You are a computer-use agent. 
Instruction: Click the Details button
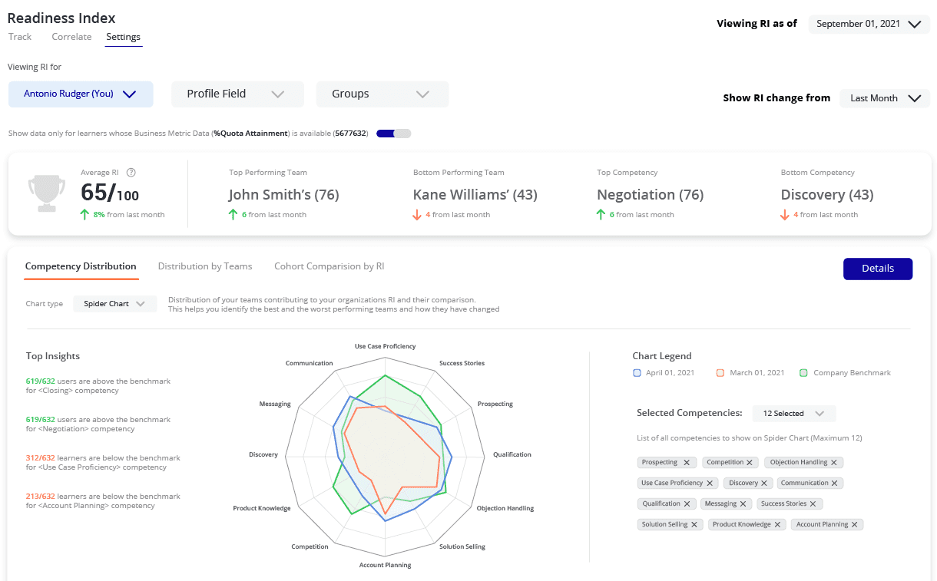point(877,269)
